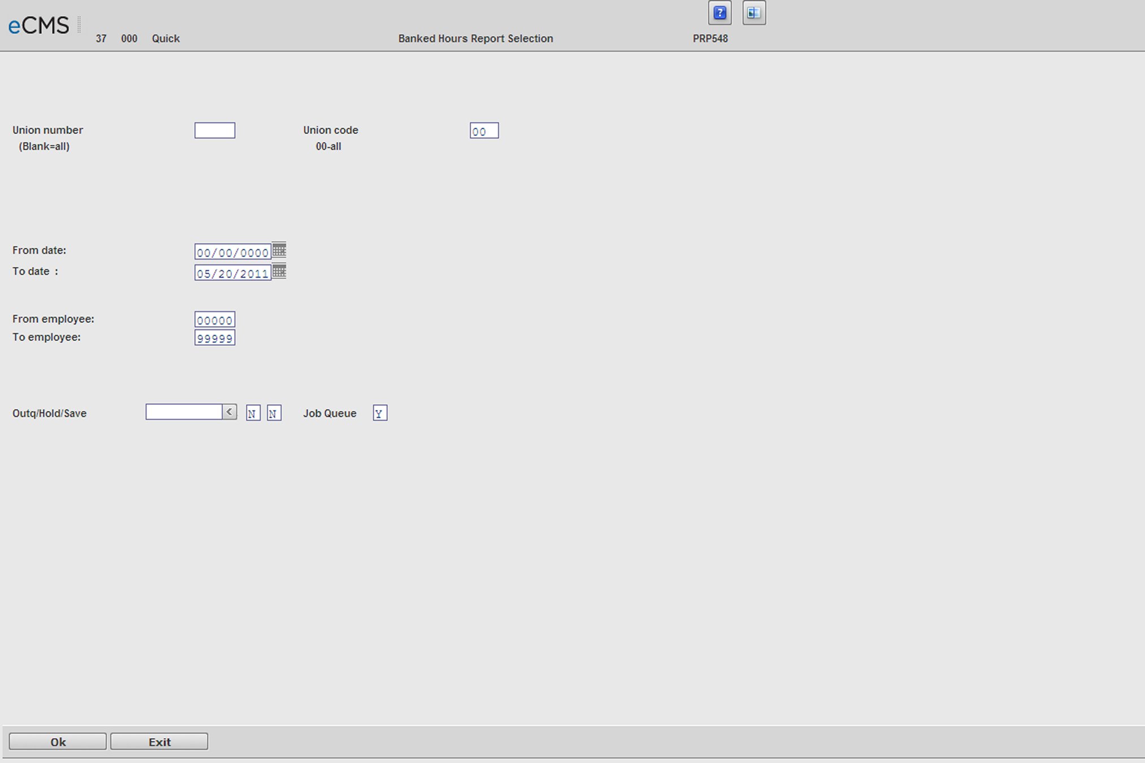1145x763 pixels.
Task: Click the To employee: label
Action: coord(46,337)
